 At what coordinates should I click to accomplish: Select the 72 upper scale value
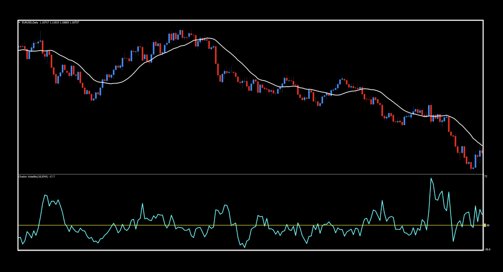pyautogui.click(x=486, y=176)
